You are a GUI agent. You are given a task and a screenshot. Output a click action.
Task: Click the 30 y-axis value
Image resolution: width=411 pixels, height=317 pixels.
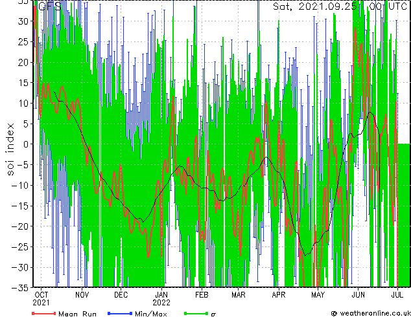(23, 21)
